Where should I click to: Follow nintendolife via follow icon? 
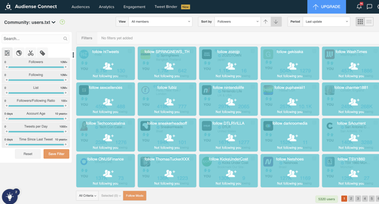[x=231, y=101]
